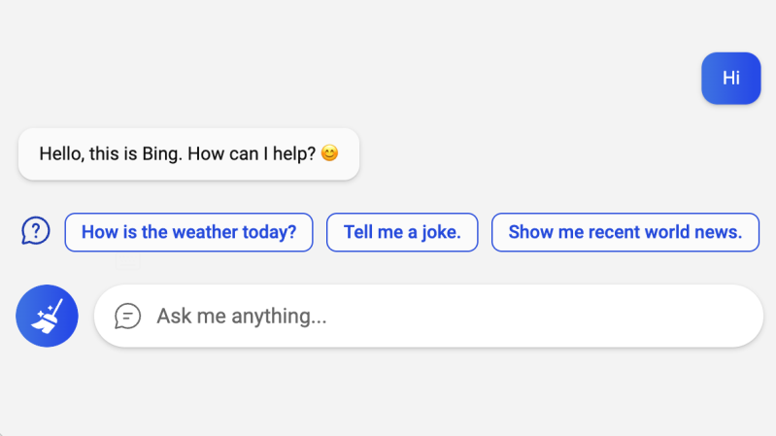Click the broom New topic button
The image size is (776, 436).
click(x=47, y=316)
